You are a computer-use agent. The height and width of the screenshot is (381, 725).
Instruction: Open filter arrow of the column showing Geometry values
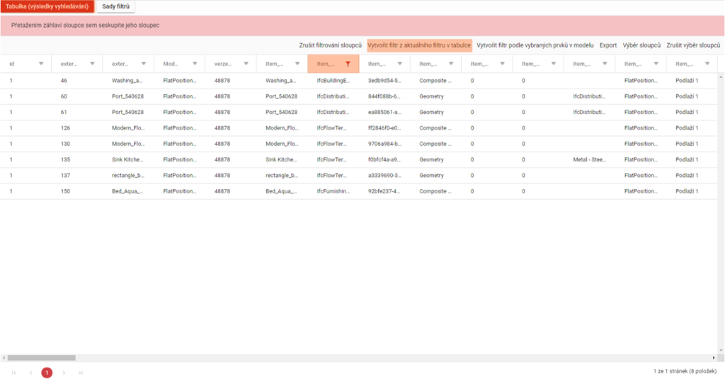[450, 64]
